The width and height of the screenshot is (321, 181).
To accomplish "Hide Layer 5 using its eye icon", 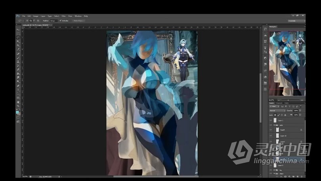I will [271, 165].
